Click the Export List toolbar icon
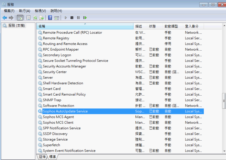226x160 pixels. [x=41, y=18]
